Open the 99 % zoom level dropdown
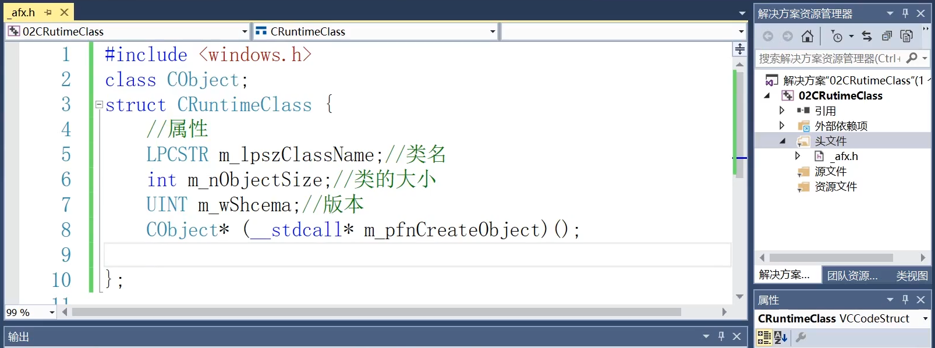935x348 pixels. (x=52, y=313)
